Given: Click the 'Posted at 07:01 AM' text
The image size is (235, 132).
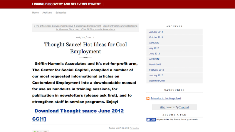Looking at the screenshot, I should click(x=118, y=128).
